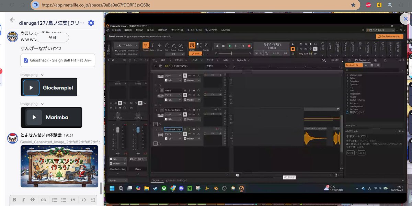Adjust the Ghosthack channel volume fader
412x206 pixels.
(118, 130)
